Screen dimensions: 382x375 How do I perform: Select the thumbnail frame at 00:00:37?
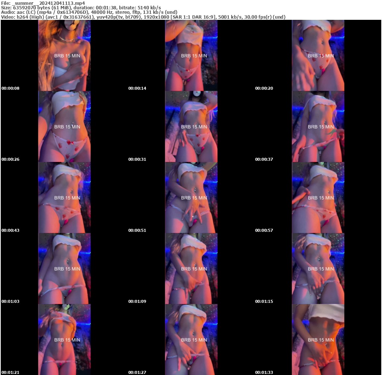click(x=318, y=126)
